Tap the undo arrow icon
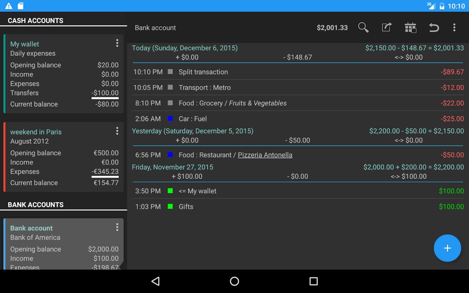The image size is (469, 293). 433,28
